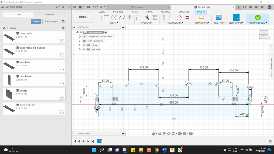Jump to the timeline beginning
This screenshot has width=274, height=154.
click(x=75, y=141)
